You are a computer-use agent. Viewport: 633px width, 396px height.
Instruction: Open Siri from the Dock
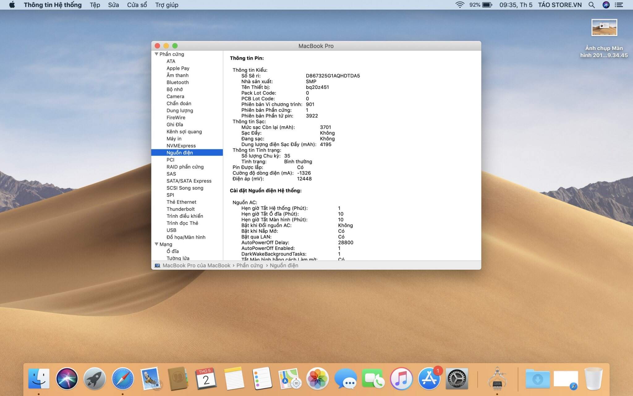point(67,378)
